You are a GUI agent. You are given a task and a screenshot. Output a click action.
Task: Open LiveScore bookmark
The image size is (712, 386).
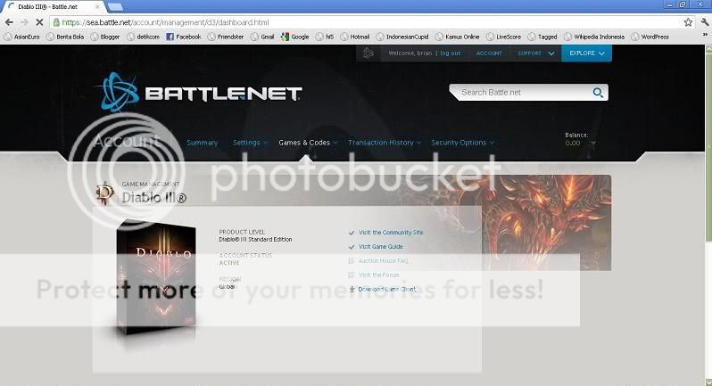(503, 37)
